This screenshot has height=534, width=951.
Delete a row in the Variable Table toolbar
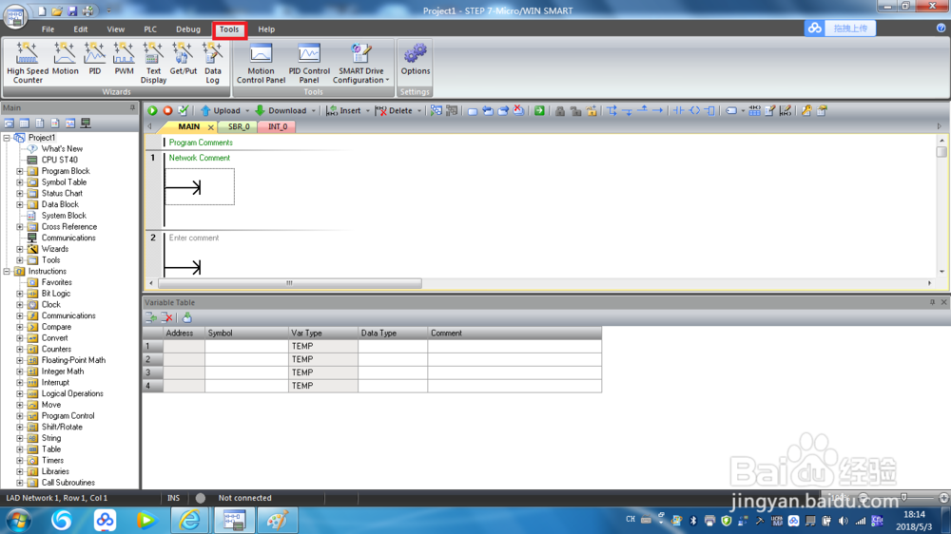[166, 317]
